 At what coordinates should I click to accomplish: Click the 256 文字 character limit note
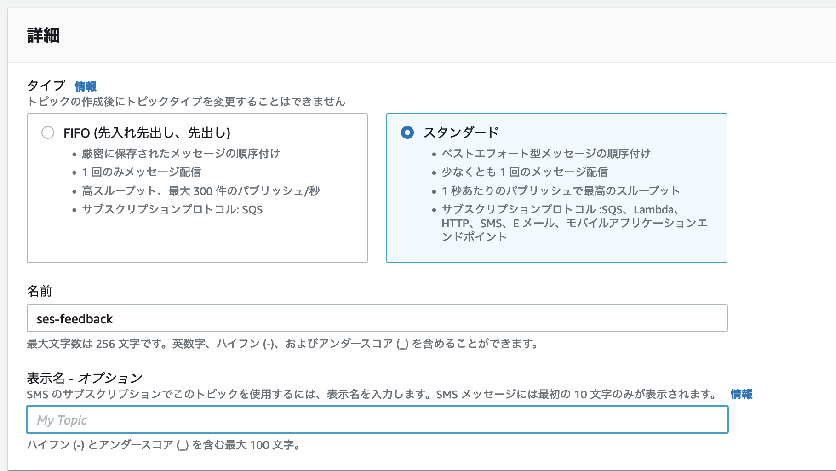(282, 343)
